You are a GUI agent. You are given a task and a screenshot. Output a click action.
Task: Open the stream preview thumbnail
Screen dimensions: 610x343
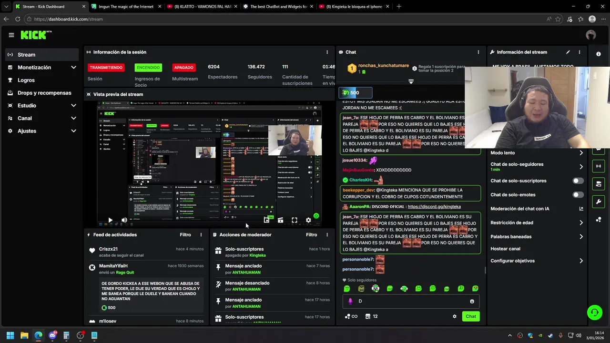click(x=210, y=164)
